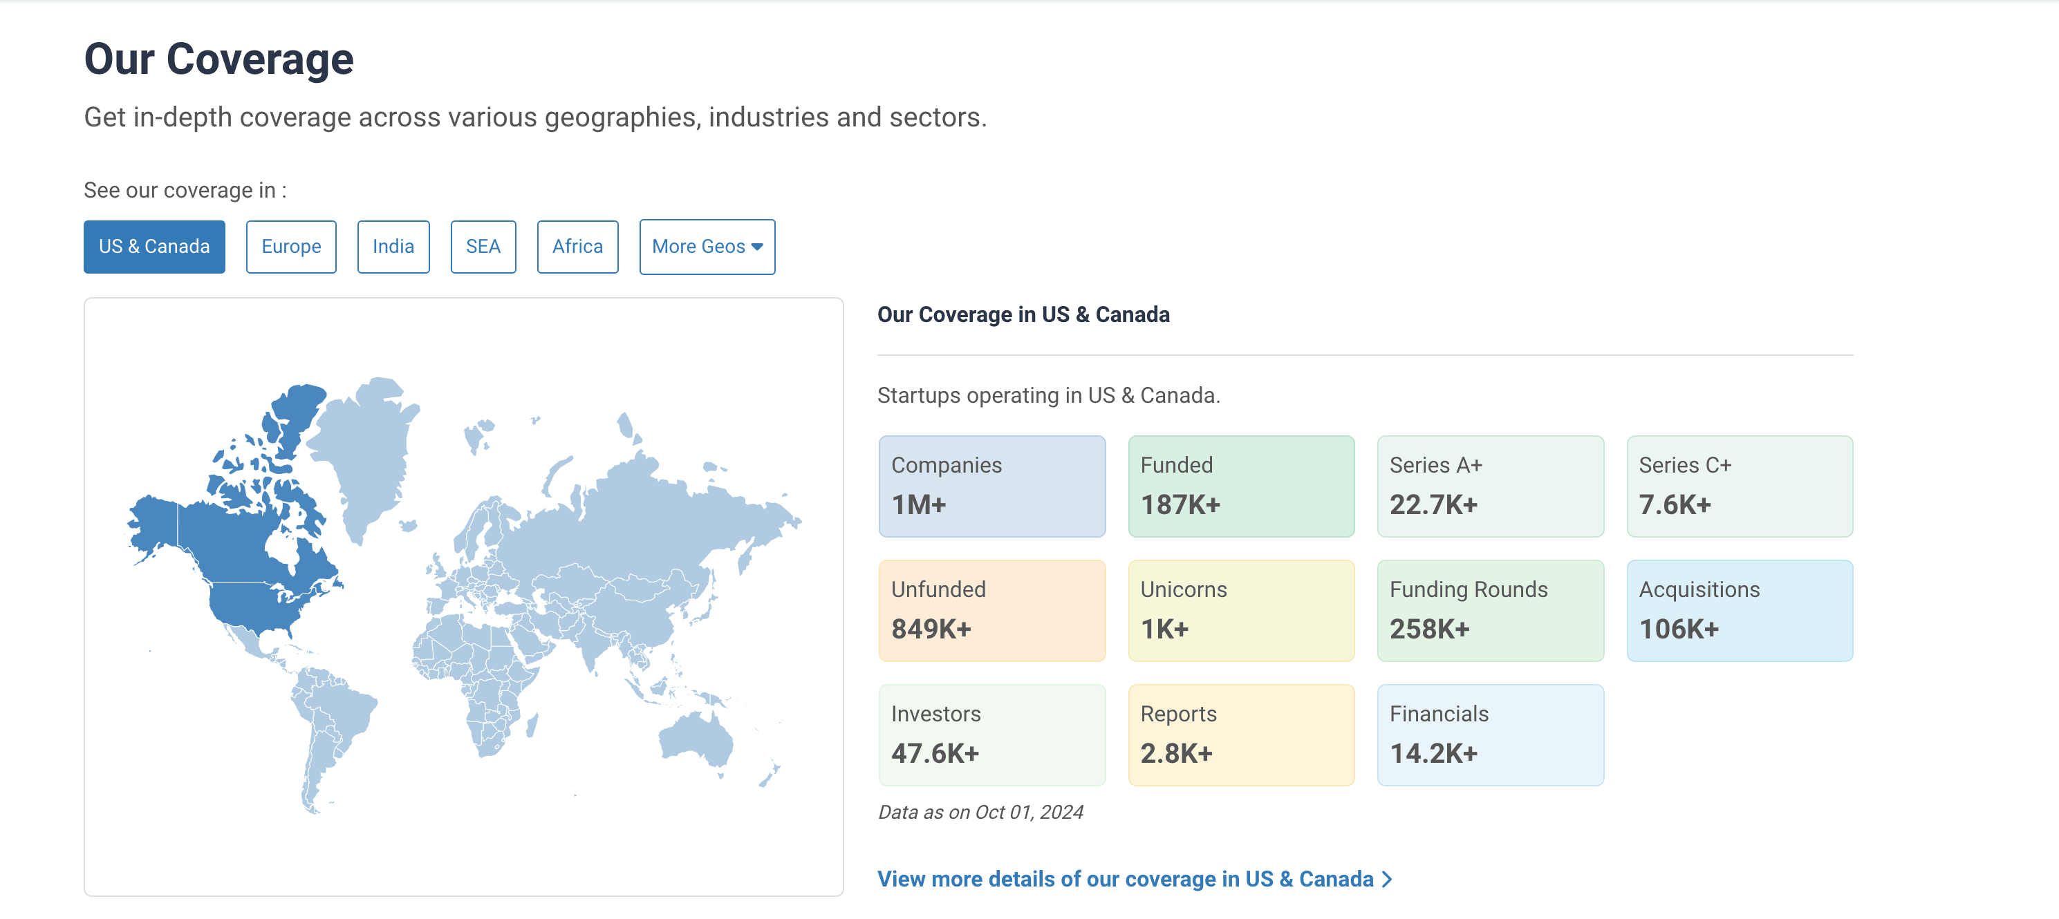Click the Companies 1M+ stat card
This screenshot has height=919, width=2059.
pyautogui.click(x=991, y=486)
